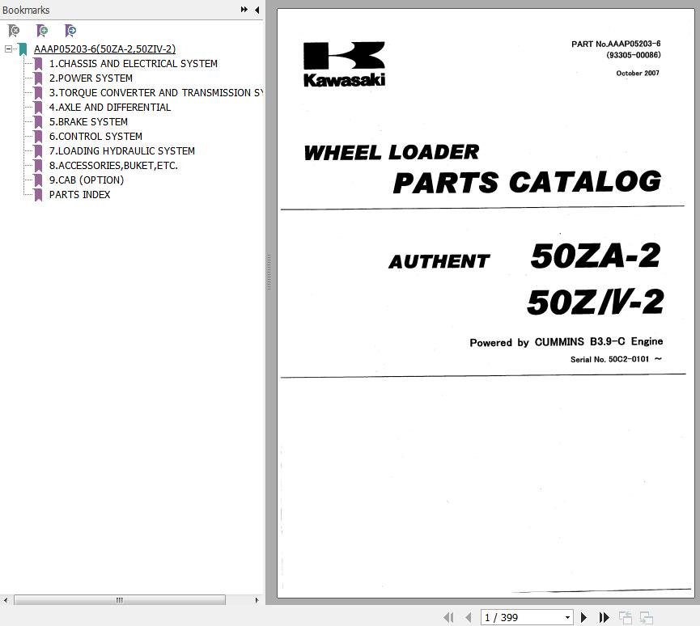The image size is (700, 626).
Task: Click the bookmark icon beside 5.BRAKE SYSTEM
Action: (38, 122)
